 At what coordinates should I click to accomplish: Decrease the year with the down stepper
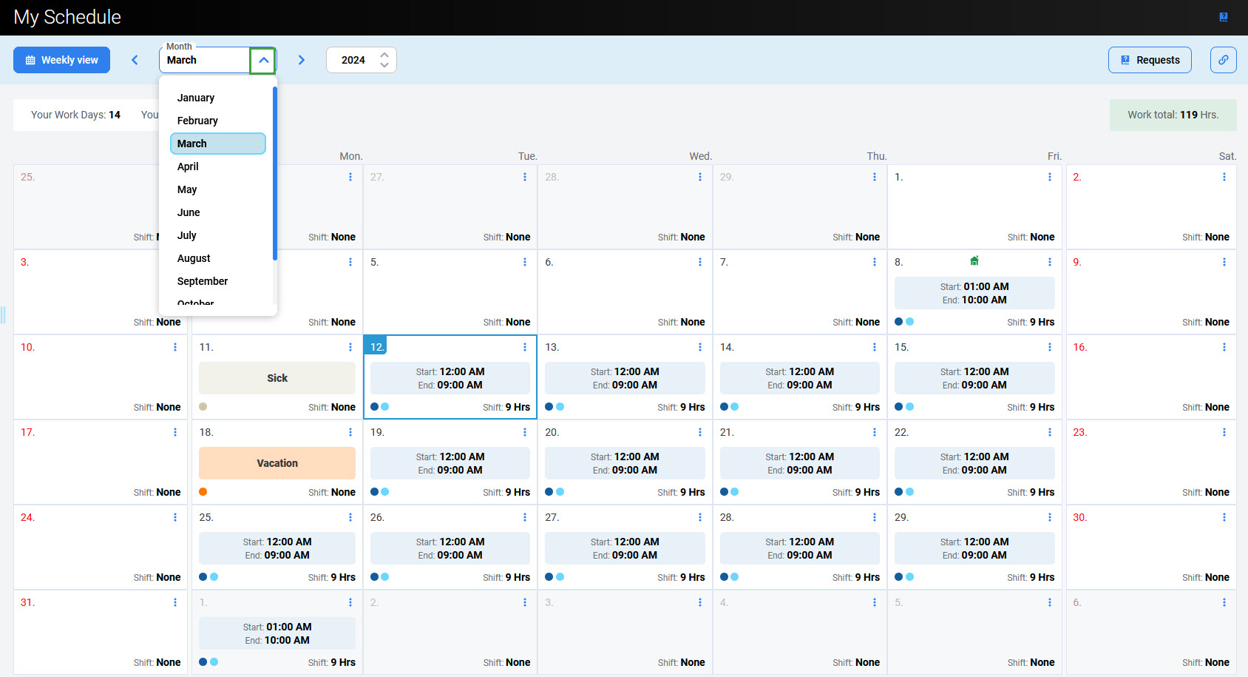pos(384,65)
